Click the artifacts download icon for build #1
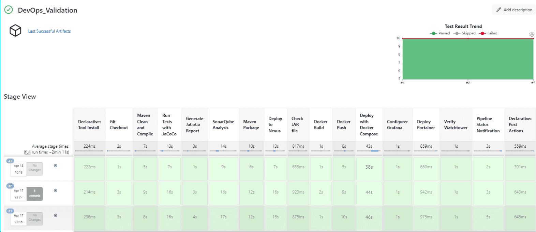 (56, 215)
